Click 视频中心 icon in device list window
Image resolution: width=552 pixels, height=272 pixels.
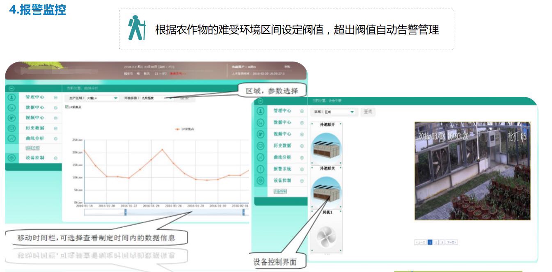[260, 134]
